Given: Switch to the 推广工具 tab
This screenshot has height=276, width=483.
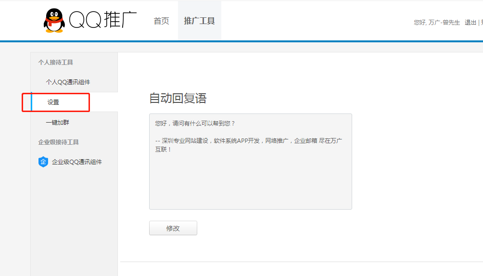Looking at the screenshot, I should point(199,21).
